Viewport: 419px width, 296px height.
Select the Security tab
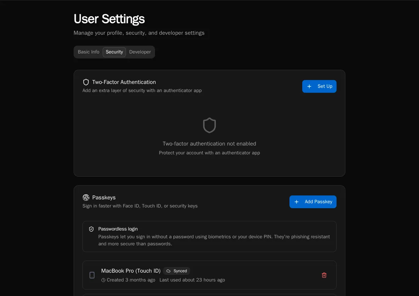pos(114,52)
